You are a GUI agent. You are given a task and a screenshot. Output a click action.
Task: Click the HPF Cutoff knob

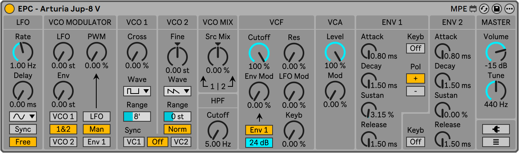tap(218, 130)
